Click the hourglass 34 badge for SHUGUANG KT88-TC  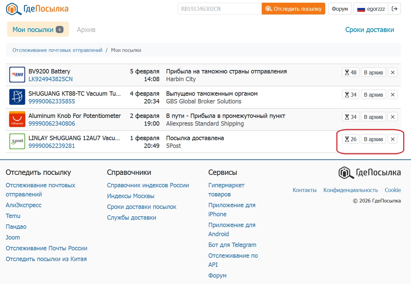[351, 95]
